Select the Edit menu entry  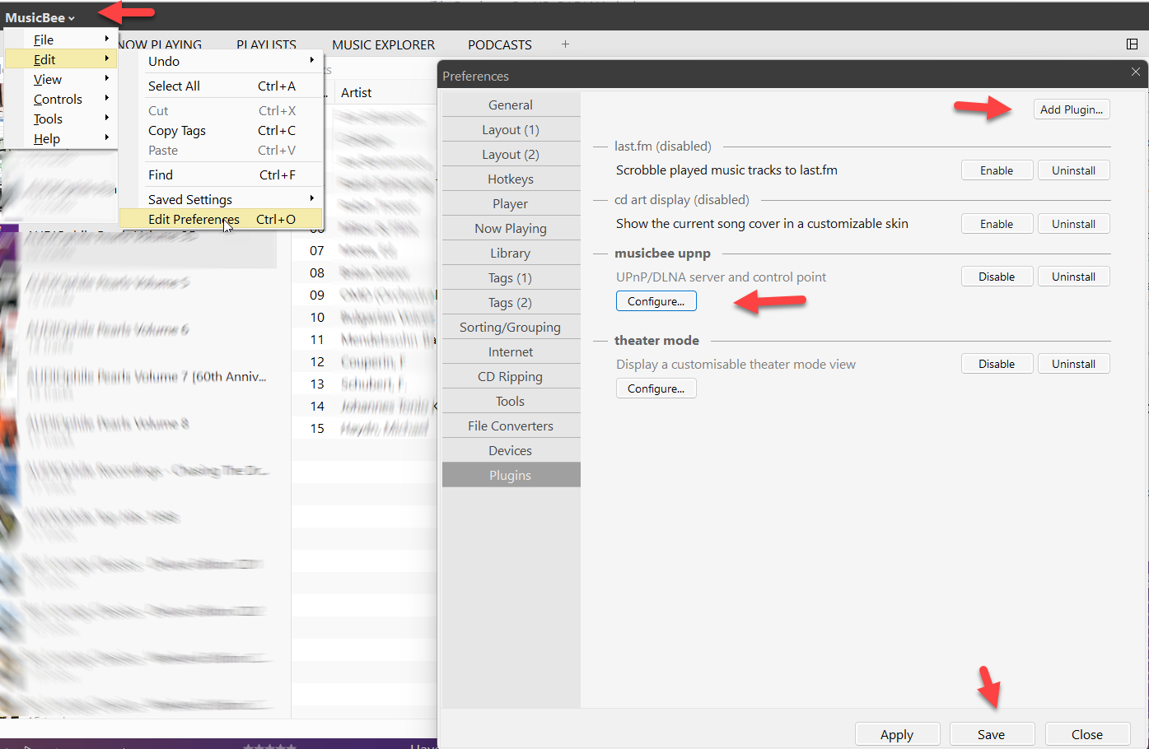(61, 59)
